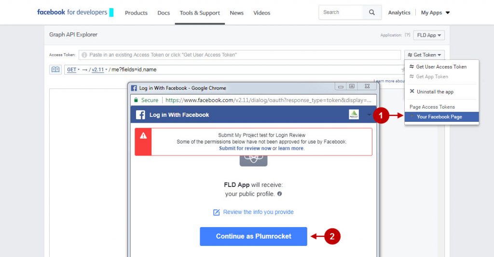
Task: Click the search magnifier icon
Action: point(372,12)
